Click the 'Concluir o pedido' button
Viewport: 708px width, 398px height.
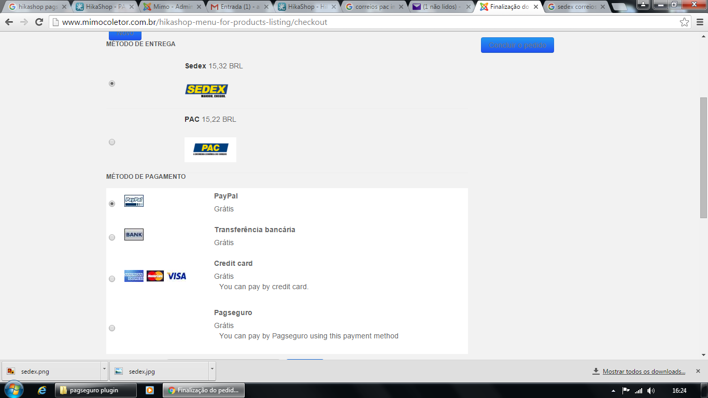point(517,45)
